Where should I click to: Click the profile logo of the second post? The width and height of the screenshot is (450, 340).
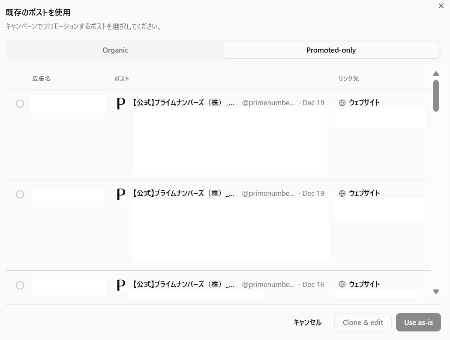click(x=121, y=194)
